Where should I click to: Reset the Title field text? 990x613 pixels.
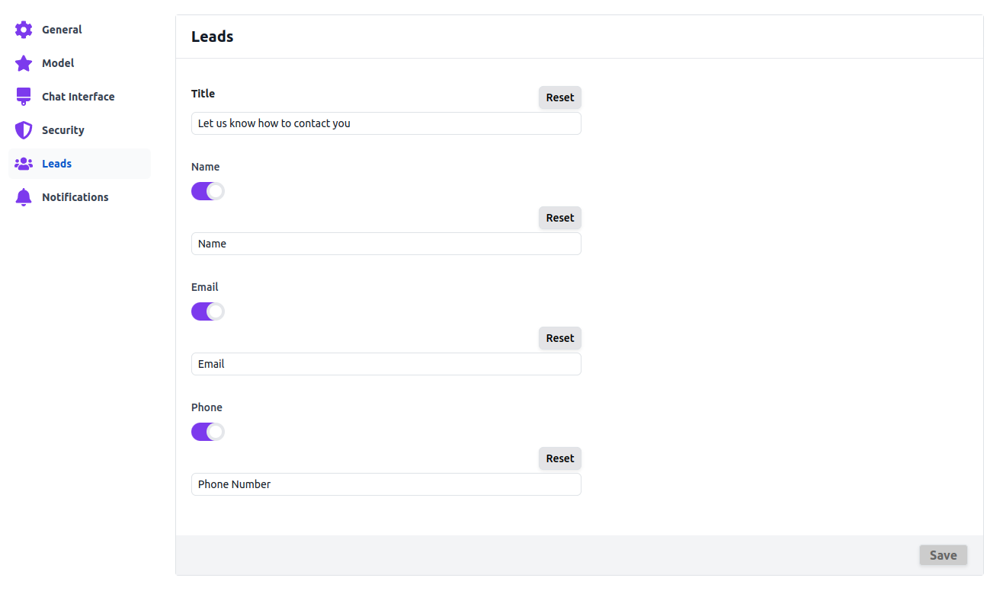(559, 97)
